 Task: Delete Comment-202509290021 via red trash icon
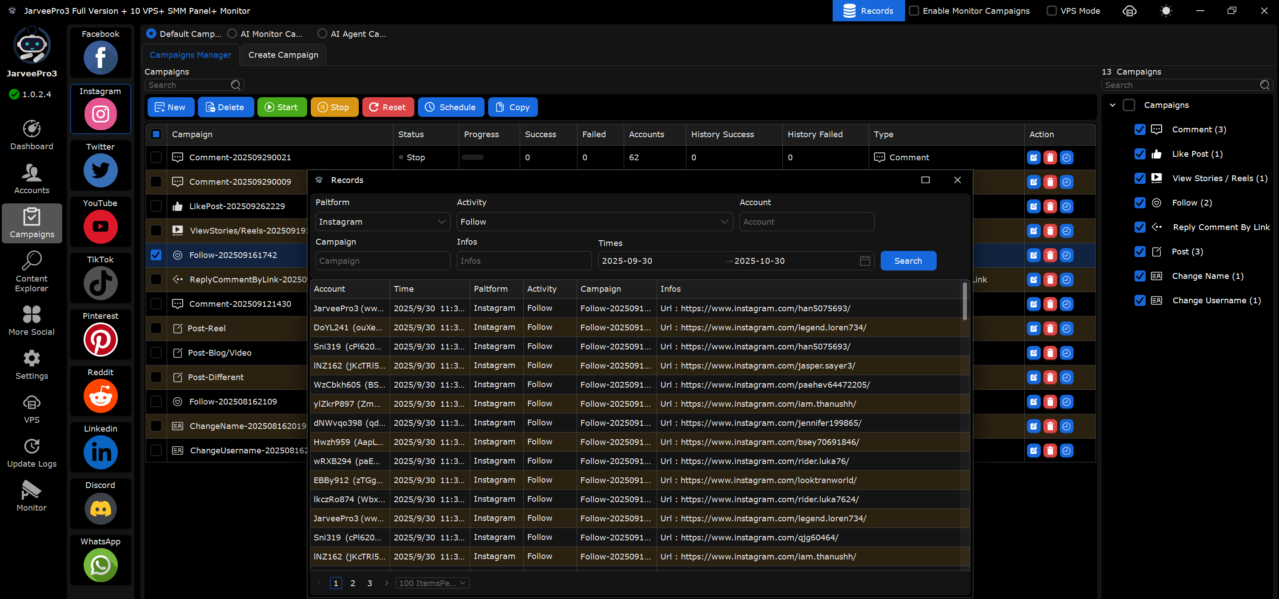[1050, 158]
